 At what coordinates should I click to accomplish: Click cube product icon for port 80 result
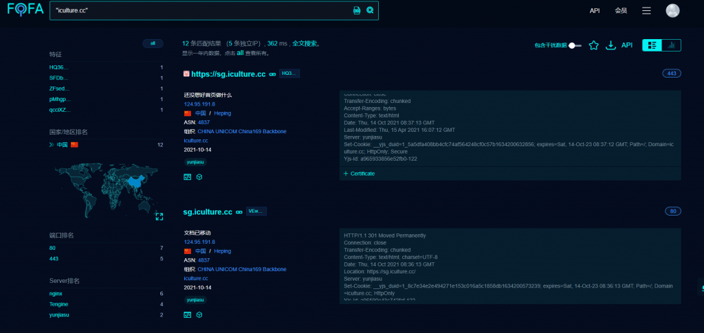[199, 315]
